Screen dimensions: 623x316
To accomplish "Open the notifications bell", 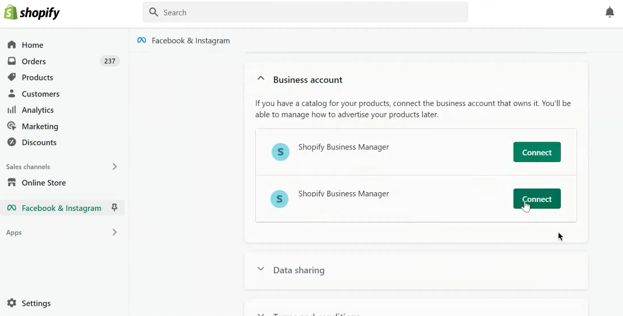I will pyautogui.click(x=610, y=12).
